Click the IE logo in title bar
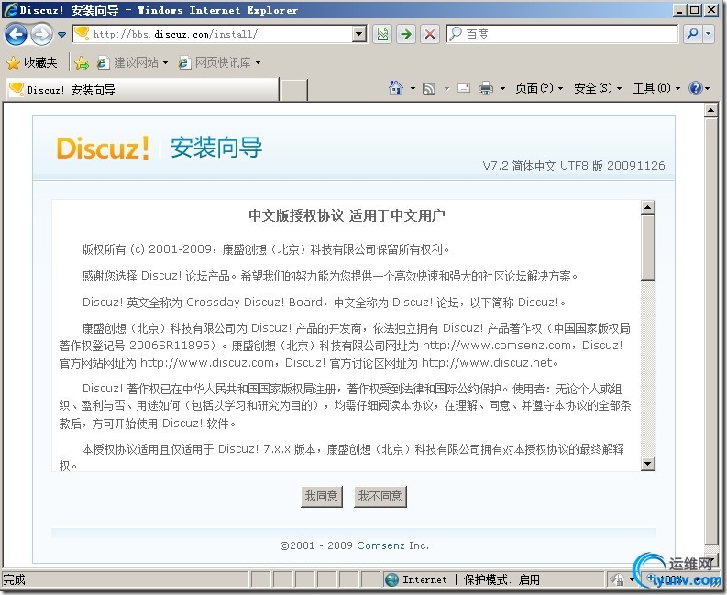Viewport: 727px width, 595px height. (10, 10)
